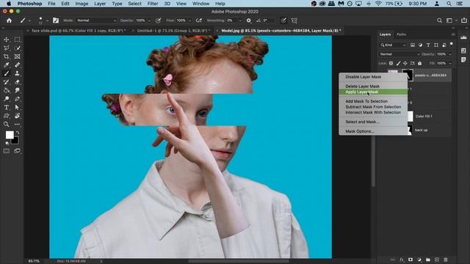Toggle pressure for opacity in options bar
470x264 pixels.
click(159, 21)
